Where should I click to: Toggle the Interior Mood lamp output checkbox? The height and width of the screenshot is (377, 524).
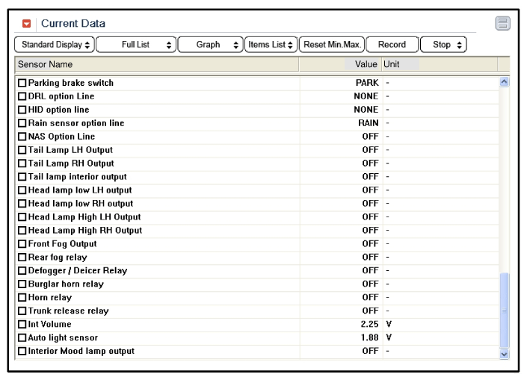point(22,351)
